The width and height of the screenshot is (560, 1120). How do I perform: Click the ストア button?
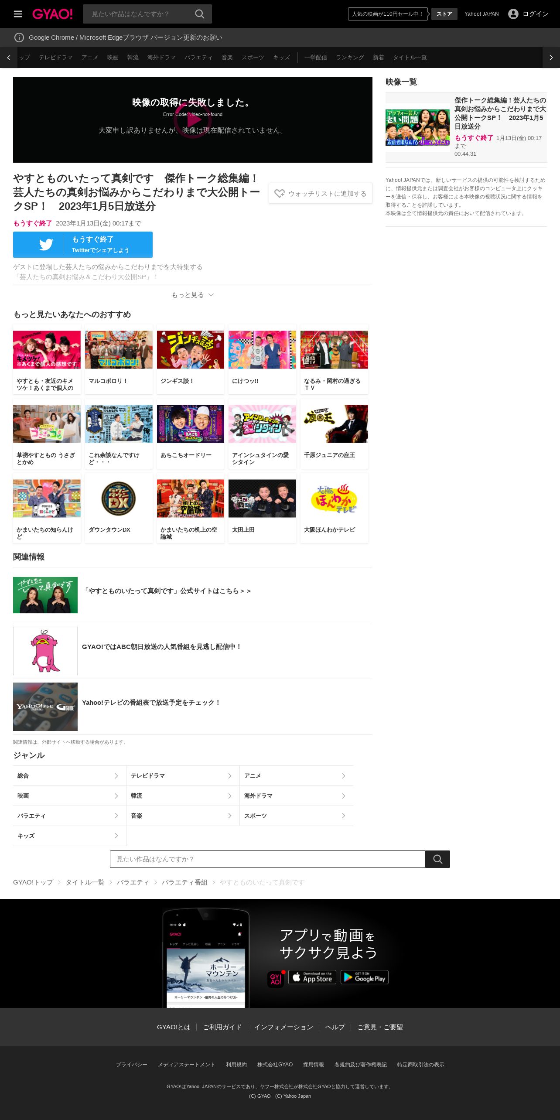444,14
